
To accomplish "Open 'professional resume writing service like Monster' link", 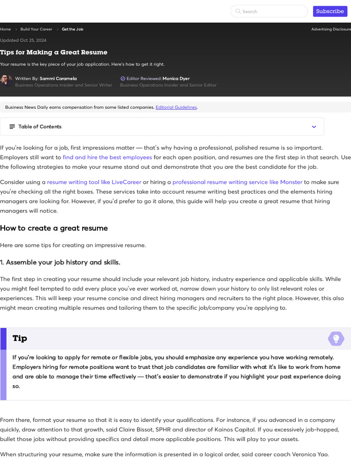I will (237, 182).
